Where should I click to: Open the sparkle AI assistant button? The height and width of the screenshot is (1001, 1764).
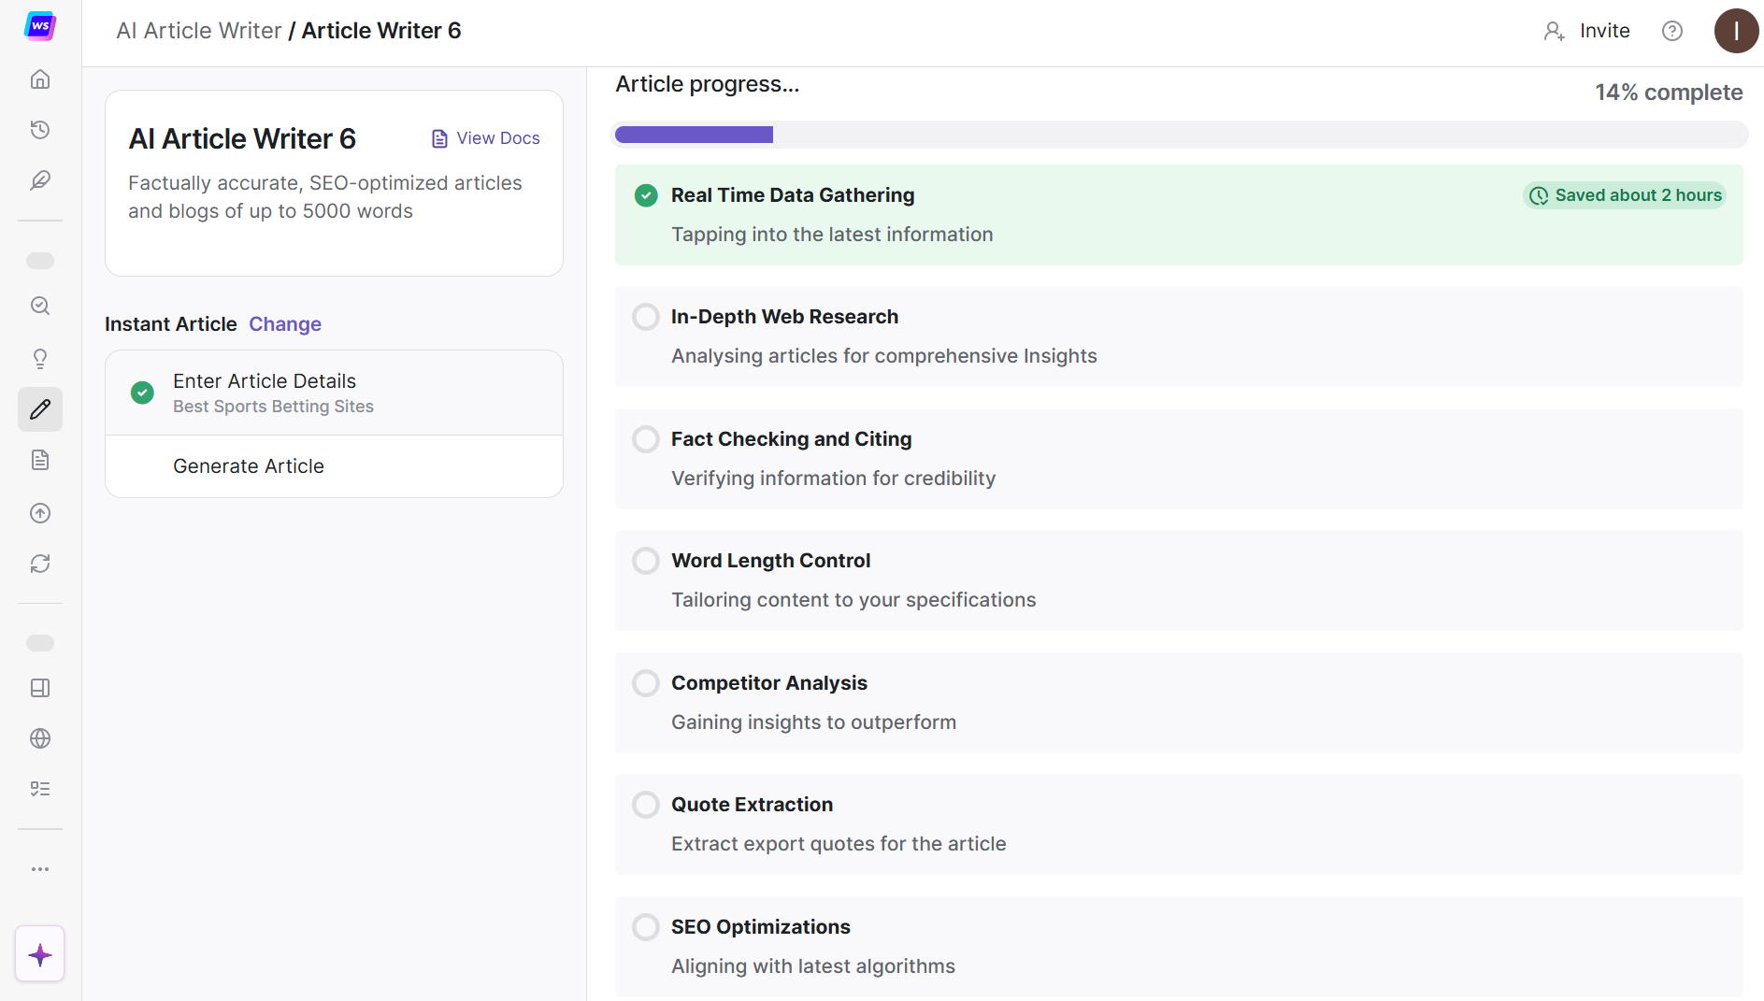point(40,954)
